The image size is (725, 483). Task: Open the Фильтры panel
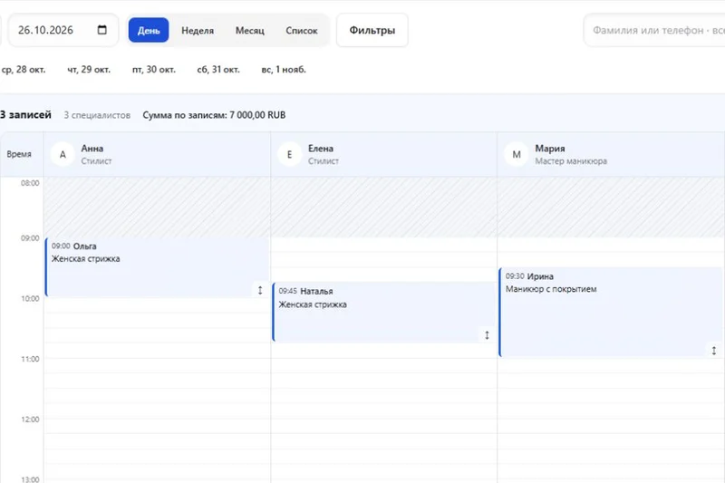point(372,30)
